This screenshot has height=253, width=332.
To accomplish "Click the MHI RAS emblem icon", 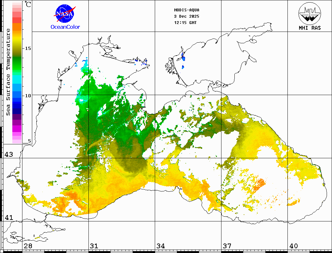I will (x=310, y=13).
